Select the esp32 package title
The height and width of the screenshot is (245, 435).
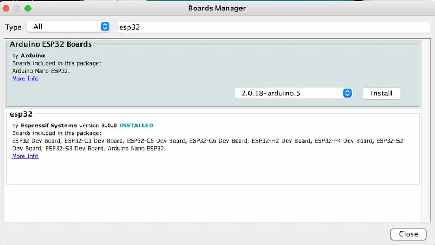point(21,114)
